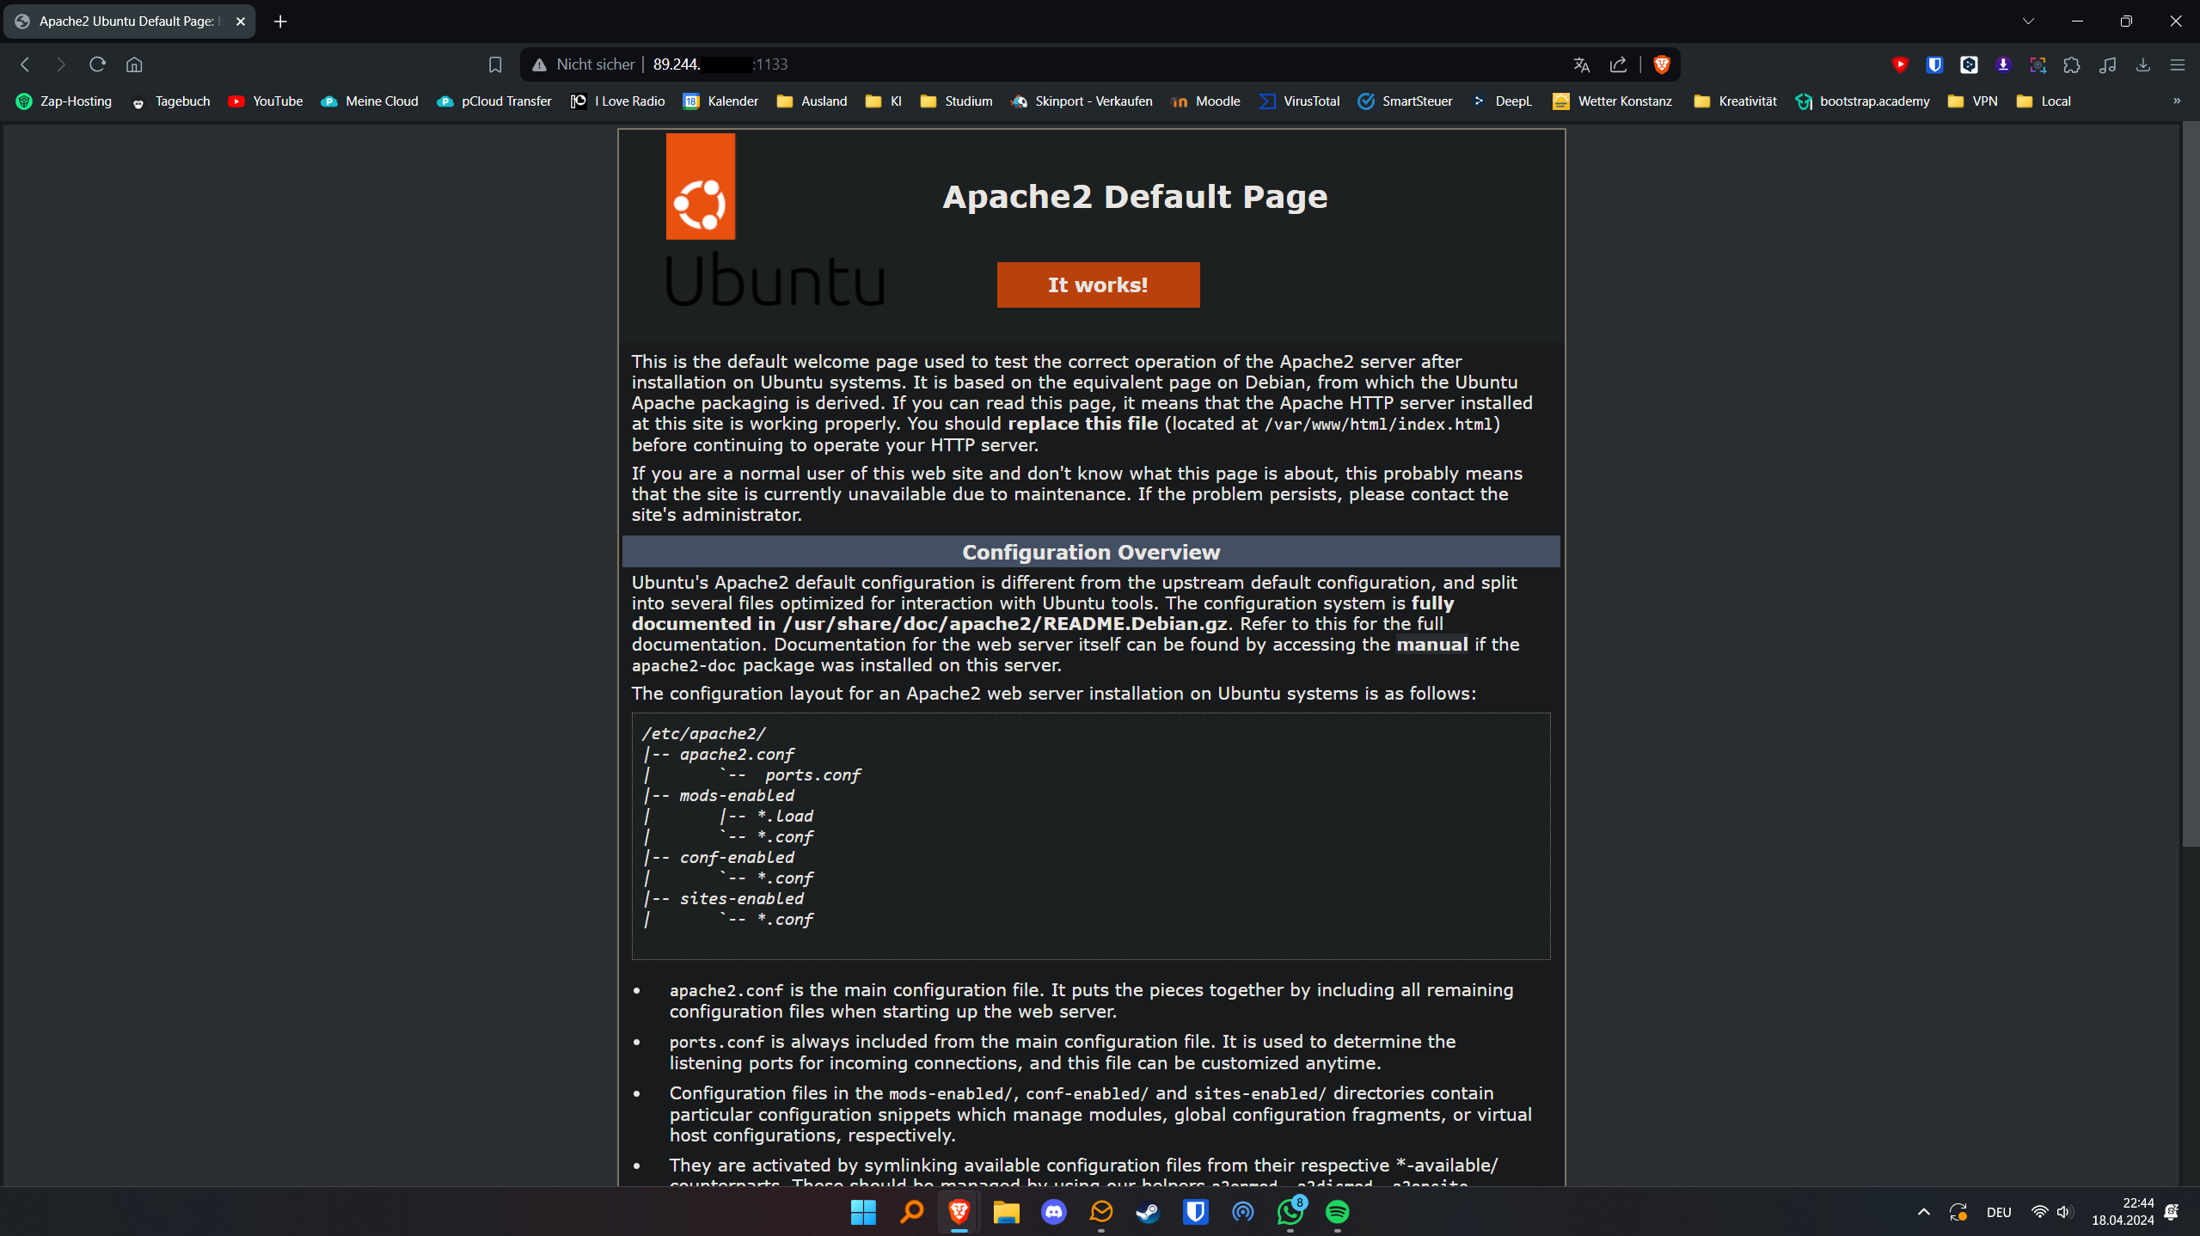Image resolution: width=2200 pixels, height=1236 pixels.
Task: Reload the Apache2 default page
Action: click(x=97, y=64)
